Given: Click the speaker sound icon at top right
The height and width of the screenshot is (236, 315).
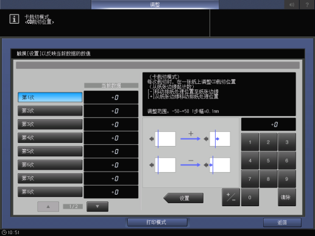Looking at the screenshot, I should point(292,4).
